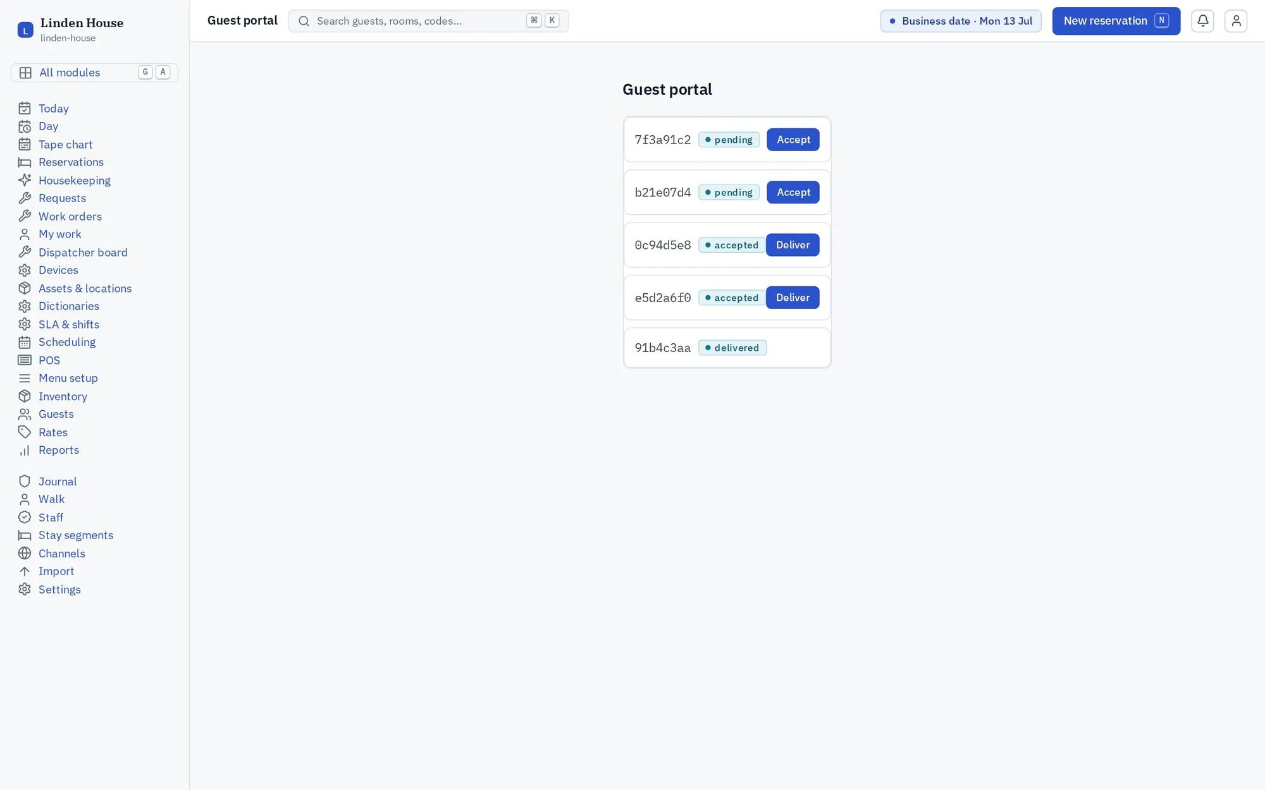Click the Today calendar icon in sidebar

click(x=25, y=109)
